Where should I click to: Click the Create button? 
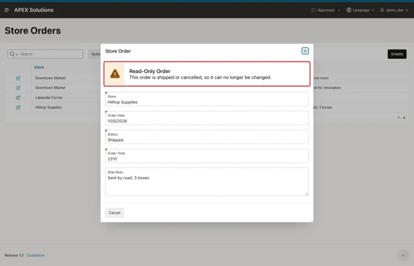click(x=397, y=54)
